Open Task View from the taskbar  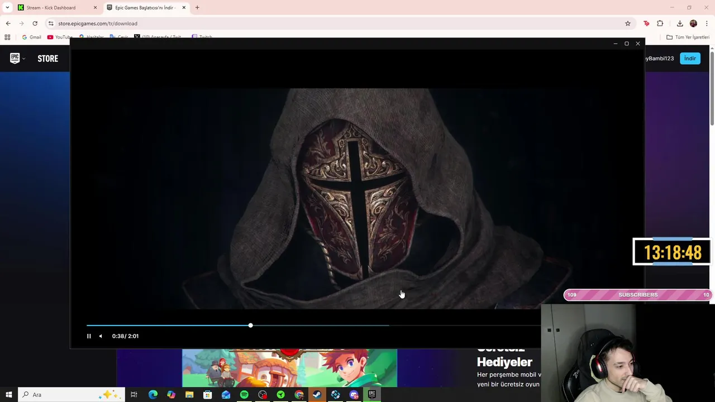click(134, 395)
